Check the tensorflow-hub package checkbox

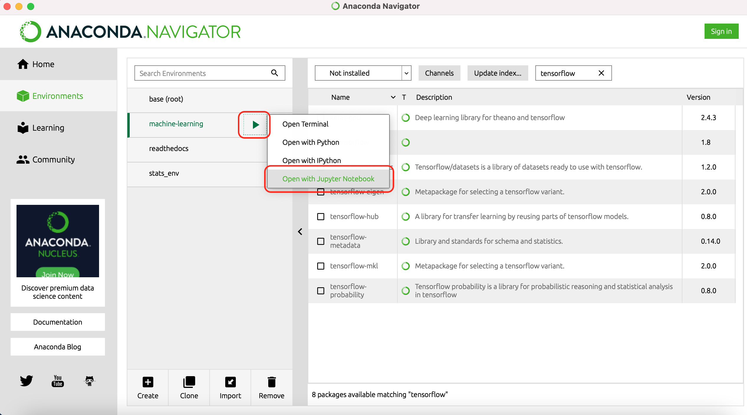321,217
